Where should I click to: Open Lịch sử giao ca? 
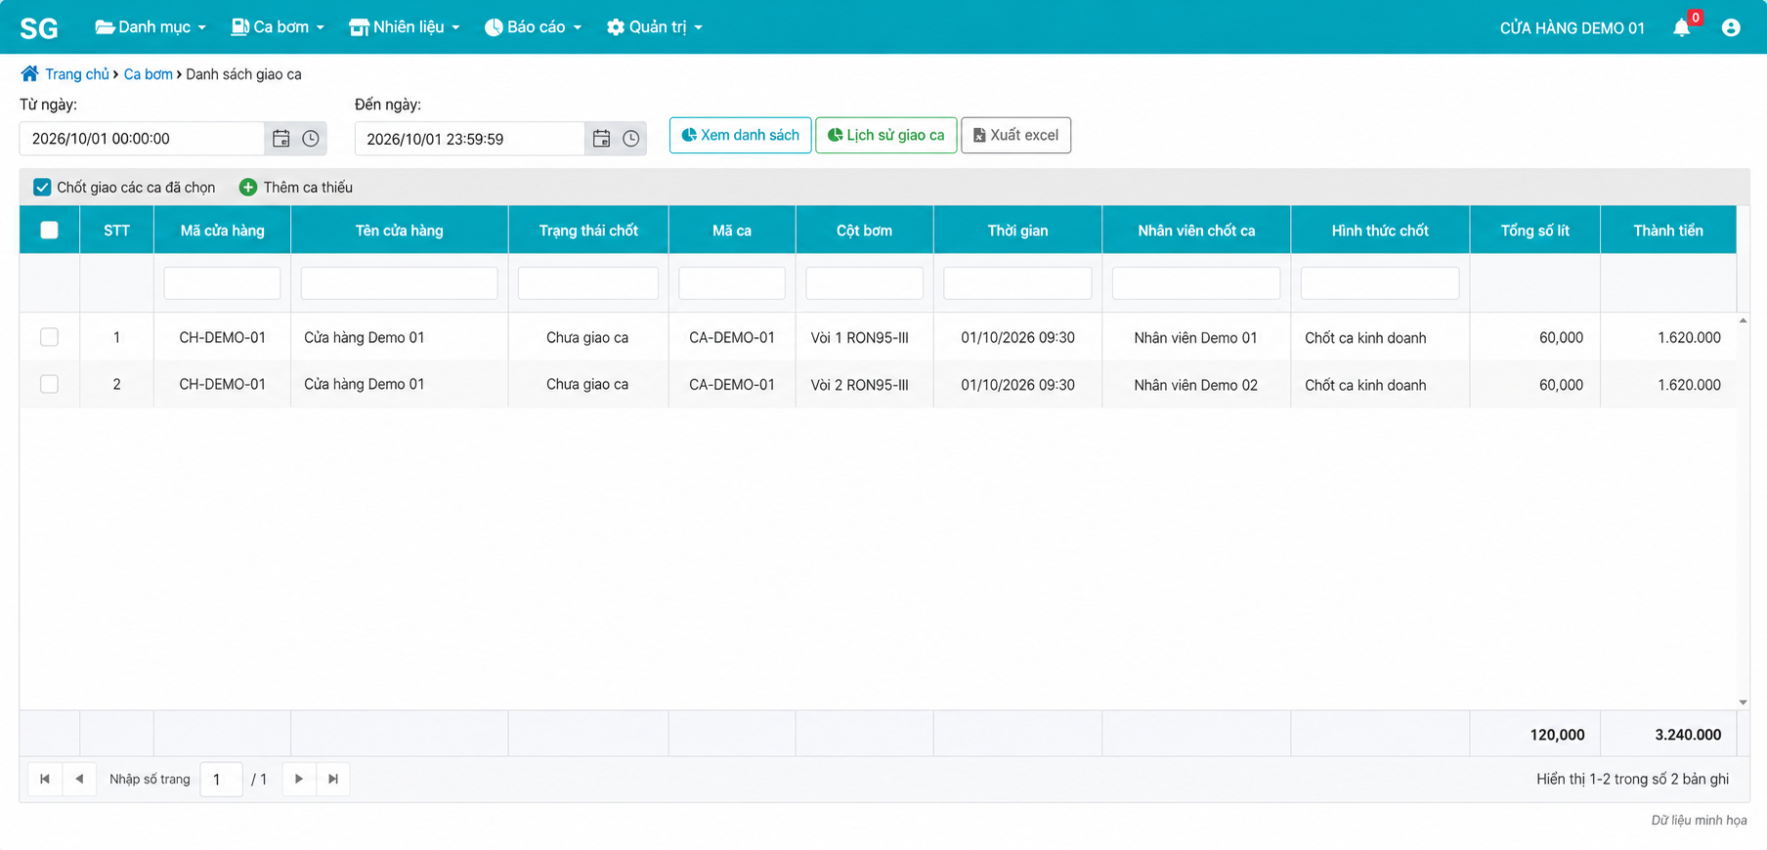886,135
